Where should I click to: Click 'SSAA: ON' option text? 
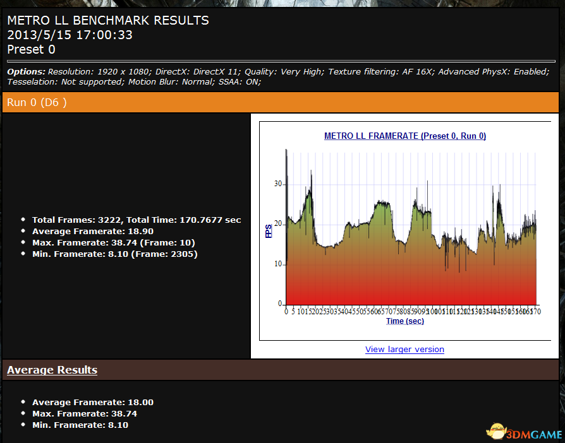point(238,81)
